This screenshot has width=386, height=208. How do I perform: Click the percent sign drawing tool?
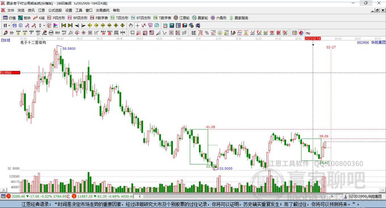coord(207,33)
